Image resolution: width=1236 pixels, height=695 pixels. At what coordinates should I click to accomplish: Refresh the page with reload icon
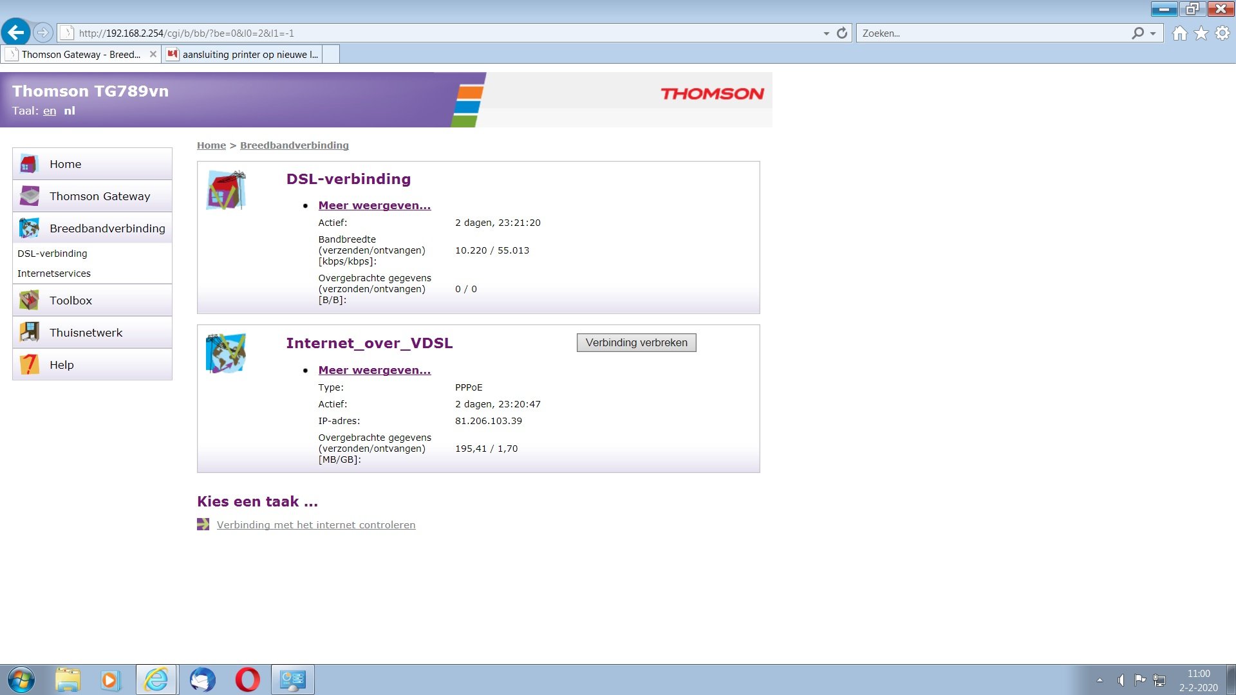pyautogui.click(x=842, y=33)
